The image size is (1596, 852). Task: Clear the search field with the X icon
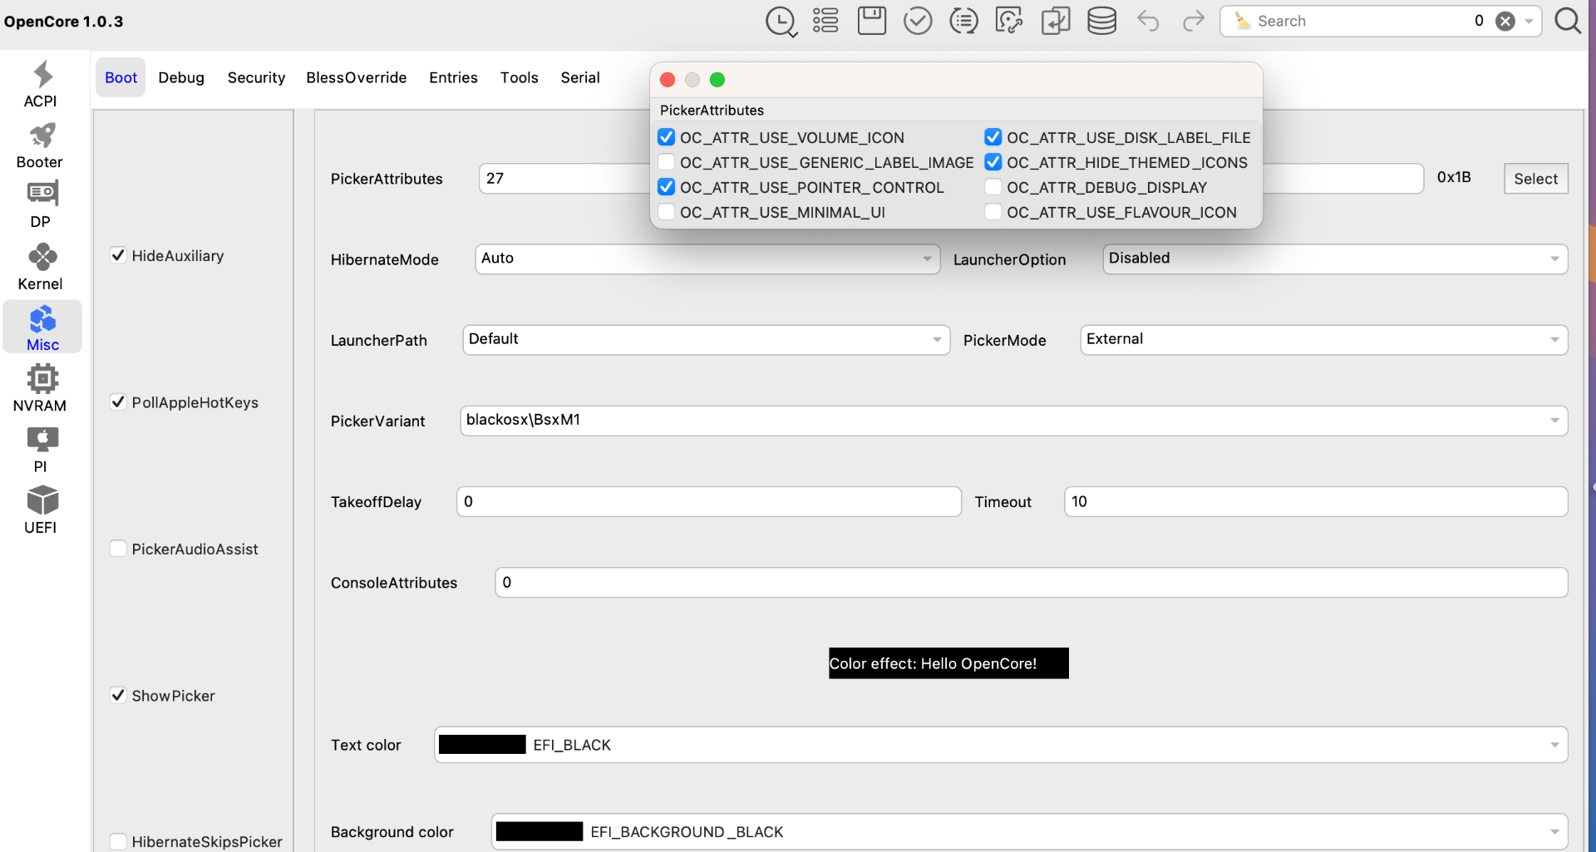click(x=1505, y=22)
